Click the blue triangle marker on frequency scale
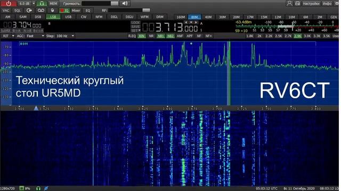The image size is (341, 191). (x=36, y=108)
